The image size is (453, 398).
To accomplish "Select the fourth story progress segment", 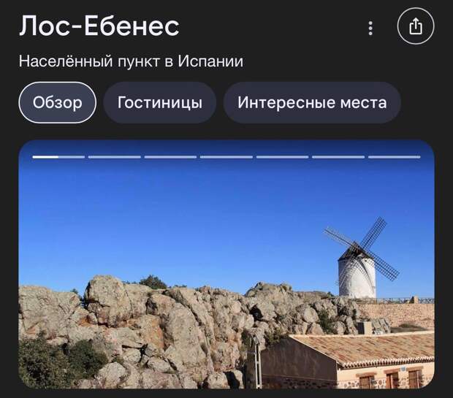I will 226,157.
